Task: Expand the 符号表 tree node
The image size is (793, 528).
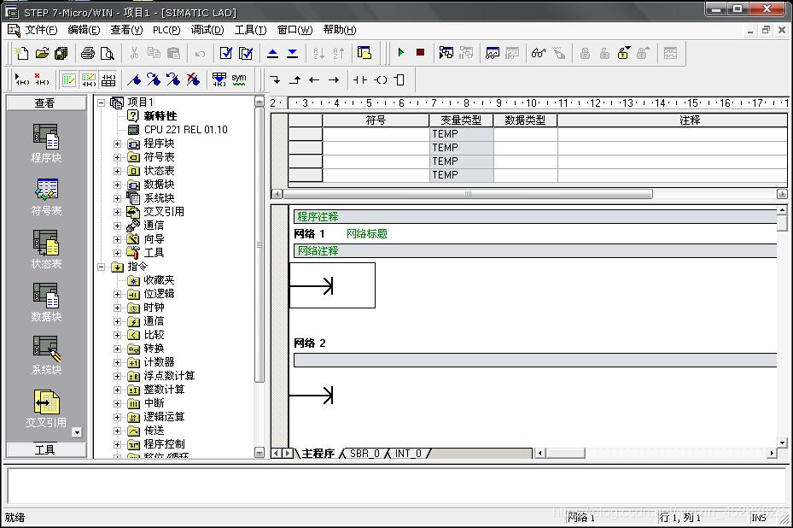Action: tap(117, 157)
